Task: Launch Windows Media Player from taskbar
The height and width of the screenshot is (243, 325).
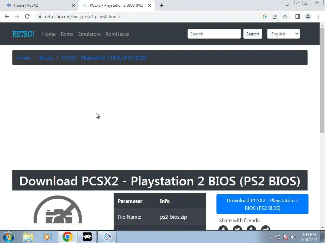Action: click(48, 237)
